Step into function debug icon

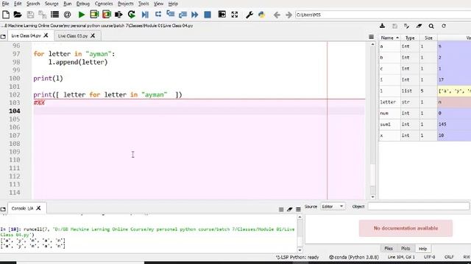tap(170, 15)
